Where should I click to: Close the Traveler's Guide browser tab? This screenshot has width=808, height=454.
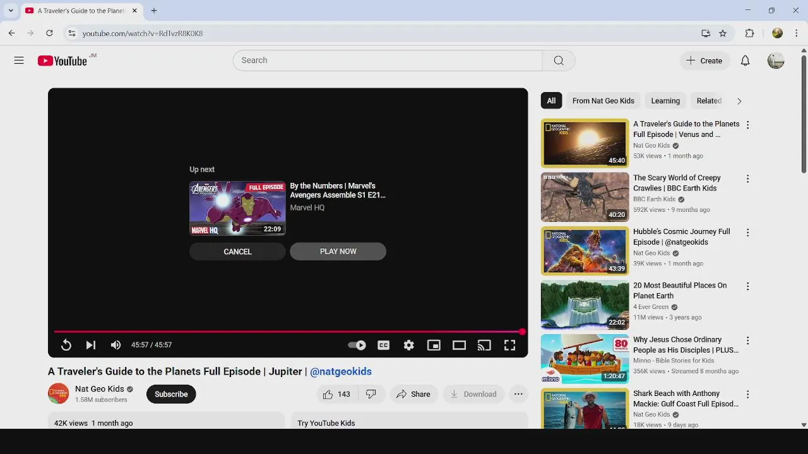point(134,11)
